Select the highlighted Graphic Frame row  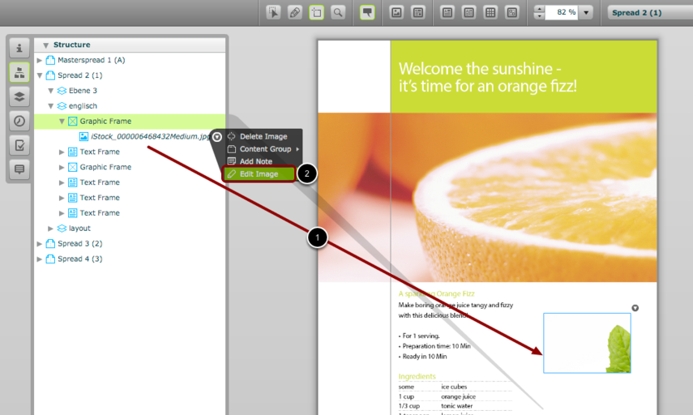[x=130, y=121]
